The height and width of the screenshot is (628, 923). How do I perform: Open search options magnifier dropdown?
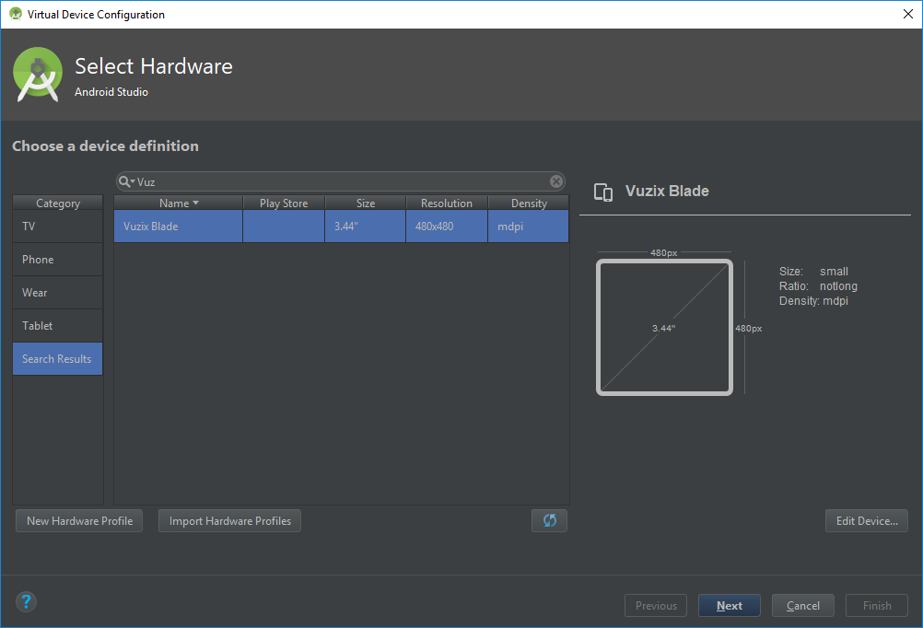pyautogui.click(x=126, y=182)
